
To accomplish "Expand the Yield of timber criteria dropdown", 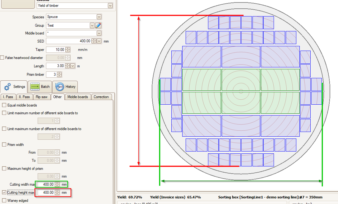I will coord(110,6).
